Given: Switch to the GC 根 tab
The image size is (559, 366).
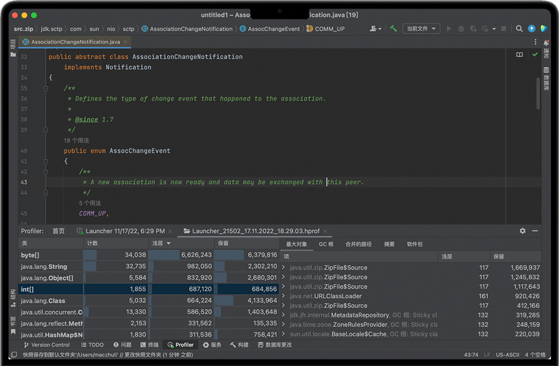Looking at the screenshot, I should tap(326, 244).
